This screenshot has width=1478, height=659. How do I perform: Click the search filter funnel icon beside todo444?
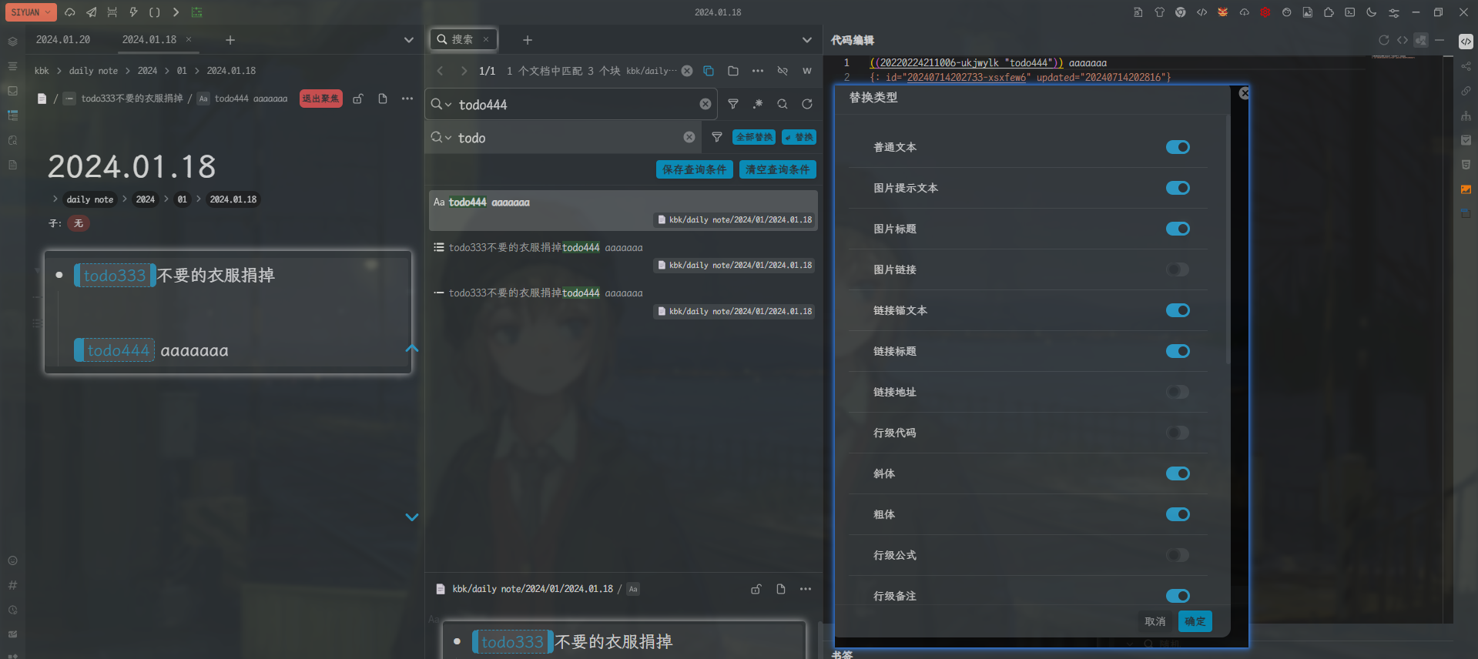coord(733,104)
